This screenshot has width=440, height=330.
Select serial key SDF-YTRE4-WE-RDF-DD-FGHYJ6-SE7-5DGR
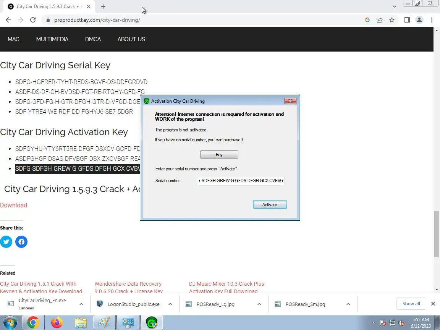(x=74, y=112)
